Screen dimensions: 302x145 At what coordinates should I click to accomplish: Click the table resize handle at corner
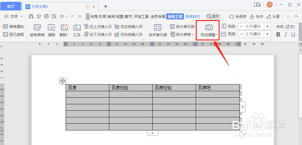coord(242,133)
